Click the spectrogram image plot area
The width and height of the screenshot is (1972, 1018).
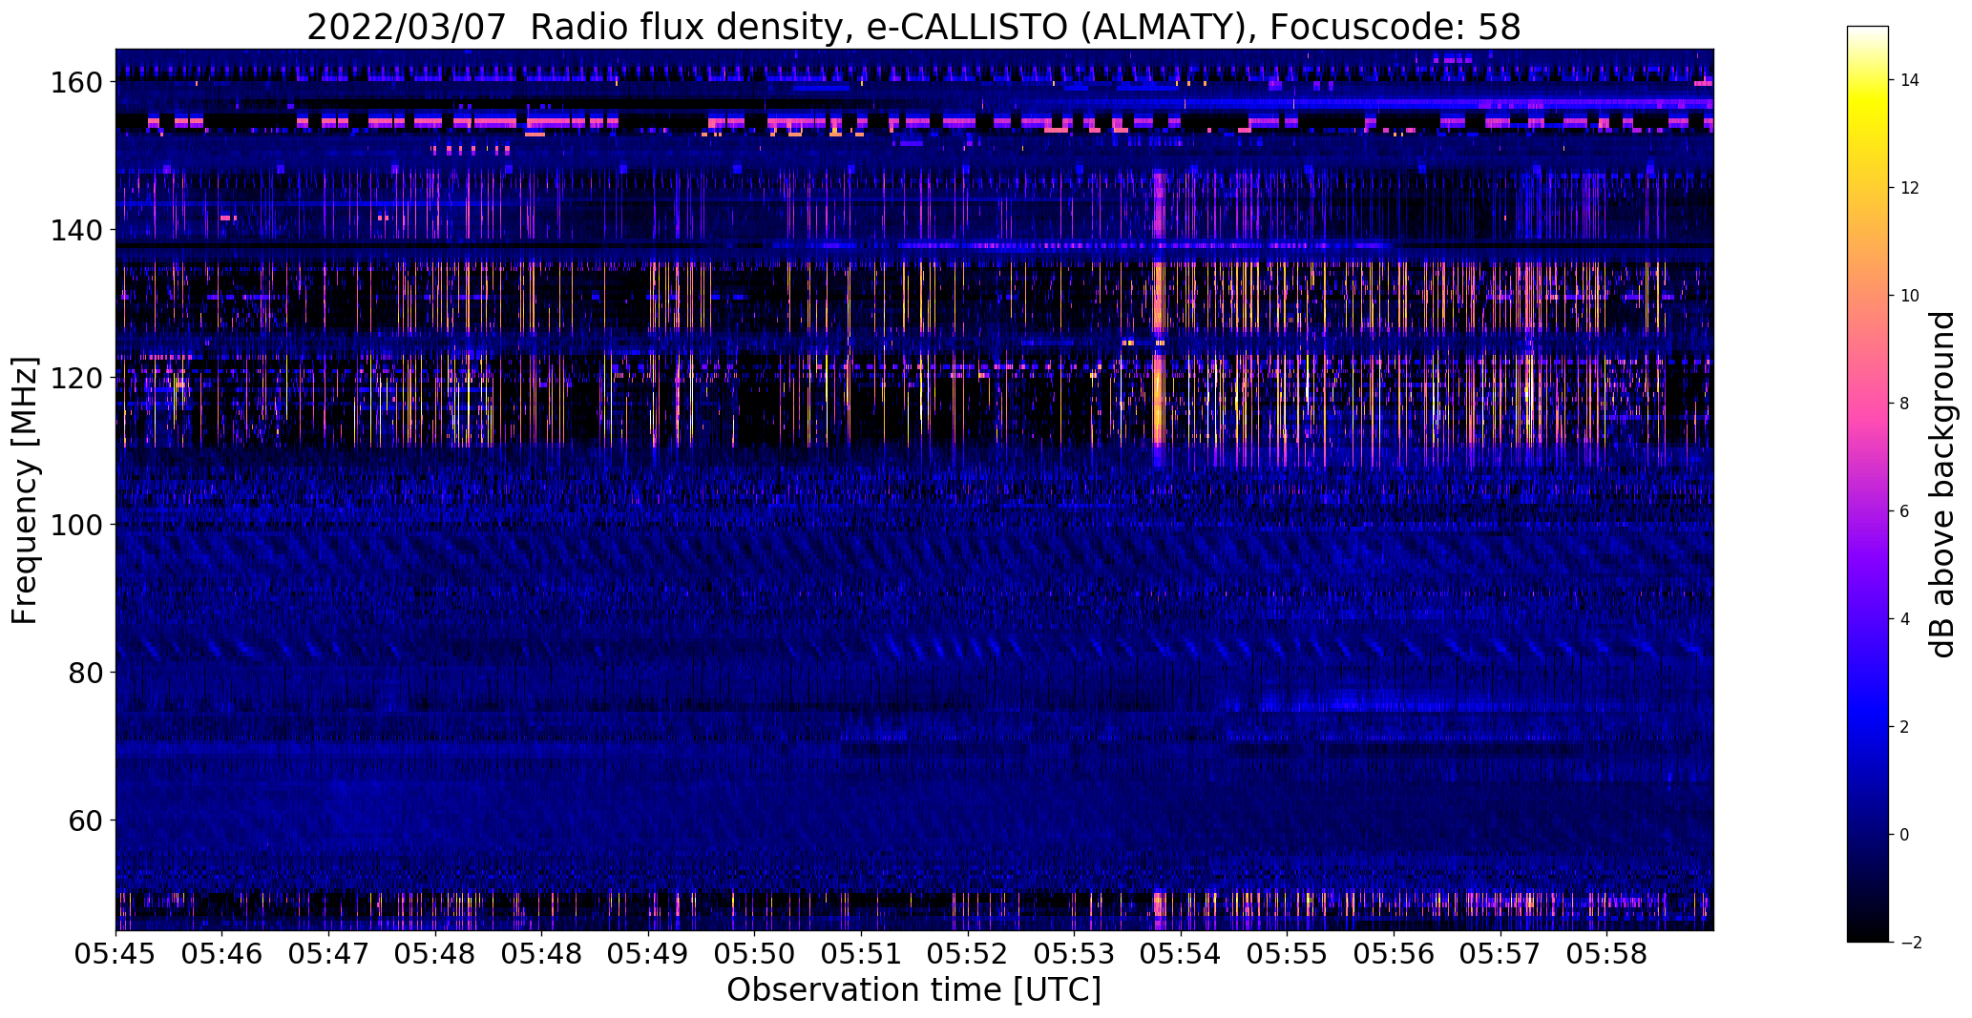(914, 489)
